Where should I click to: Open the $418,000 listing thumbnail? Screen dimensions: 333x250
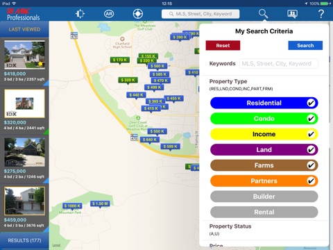tap(24, 55)
